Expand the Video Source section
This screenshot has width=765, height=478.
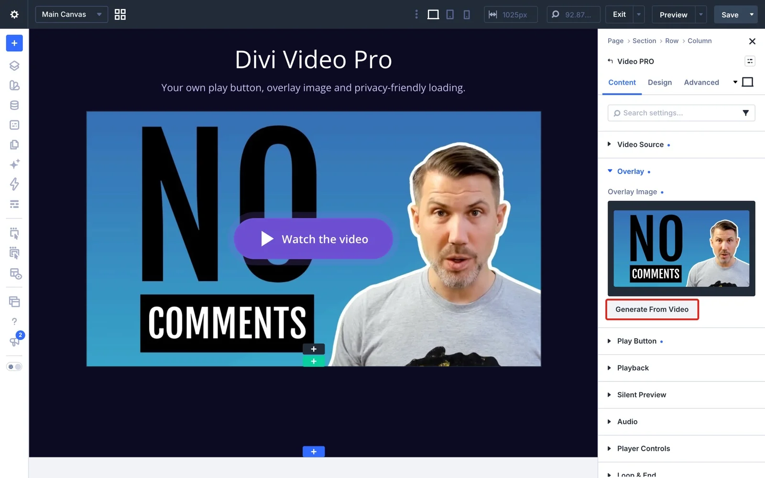click(x=681, y=144)
